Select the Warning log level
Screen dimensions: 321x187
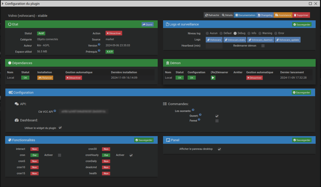(x=260, y=33)
